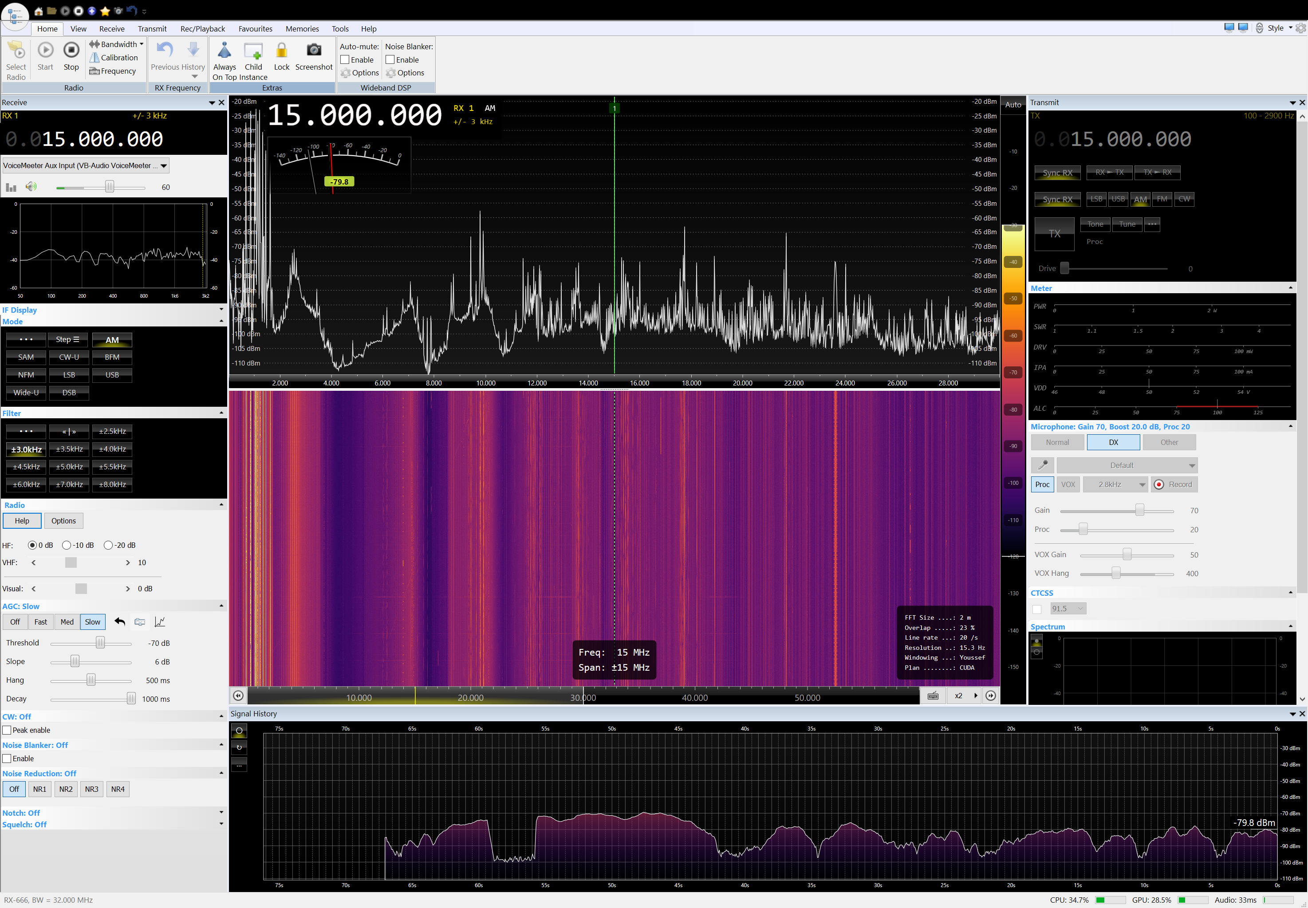Click the 15.000.000 receive frequency display
This screenshot has height=908, width=1308.
pyautogui.click(x=102, y=139)
